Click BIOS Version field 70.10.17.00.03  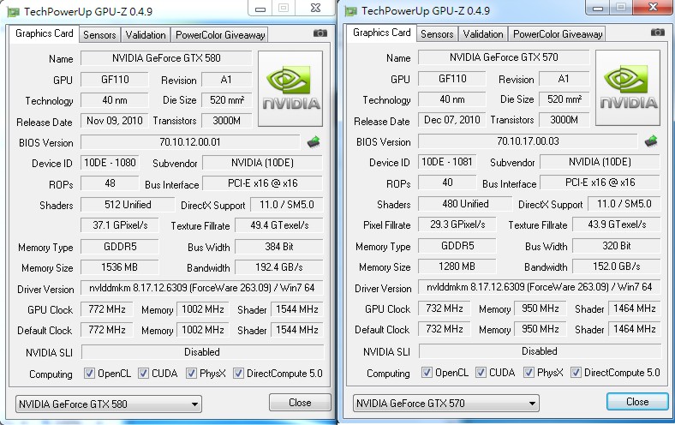pyautogui.click(x=528, y=141)
